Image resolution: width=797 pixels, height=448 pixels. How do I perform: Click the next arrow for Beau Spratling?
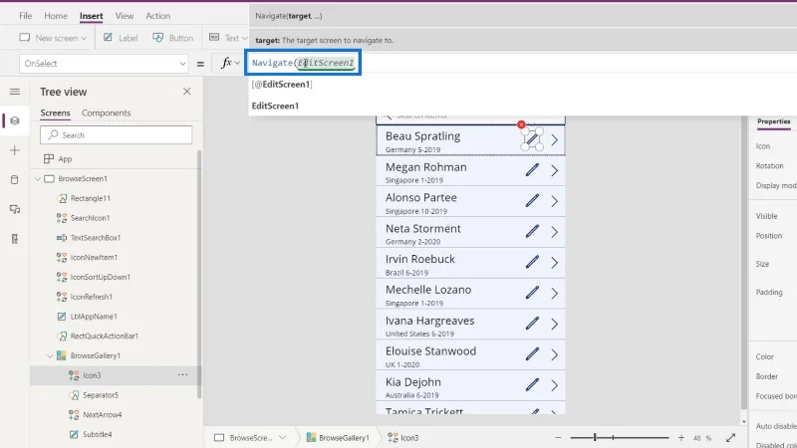point(555,139)
